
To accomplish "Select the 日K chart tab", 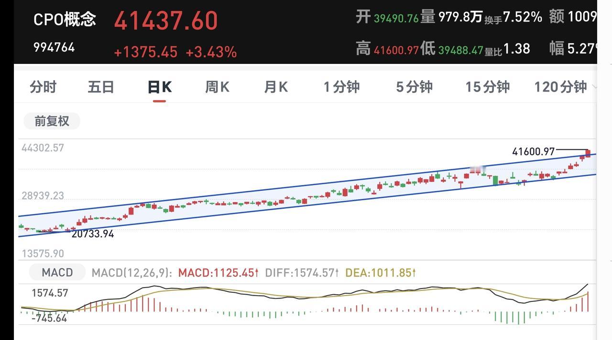I will tap(159, 87).
